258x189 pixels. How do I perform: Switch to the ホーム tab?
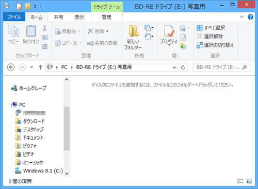pyautogui.click(x=36, y=17)
